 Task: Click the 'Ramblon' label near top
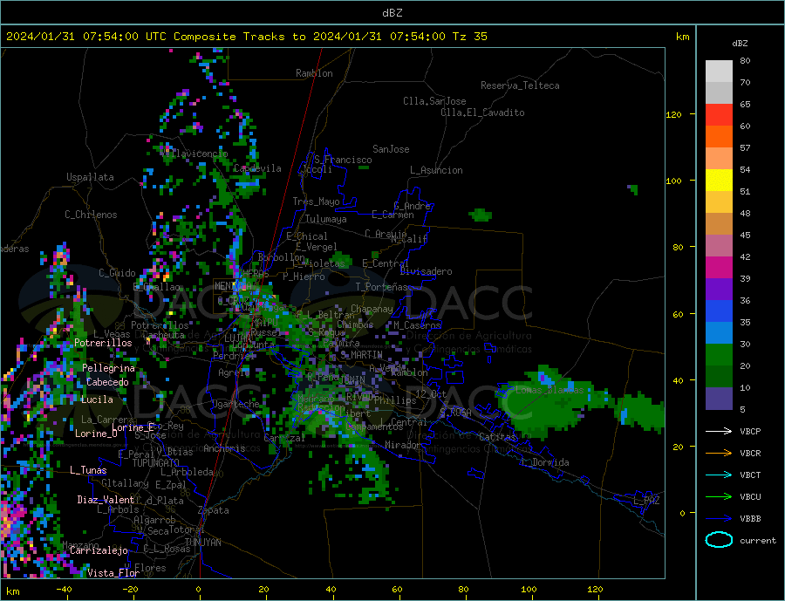(x=314, y=73)
